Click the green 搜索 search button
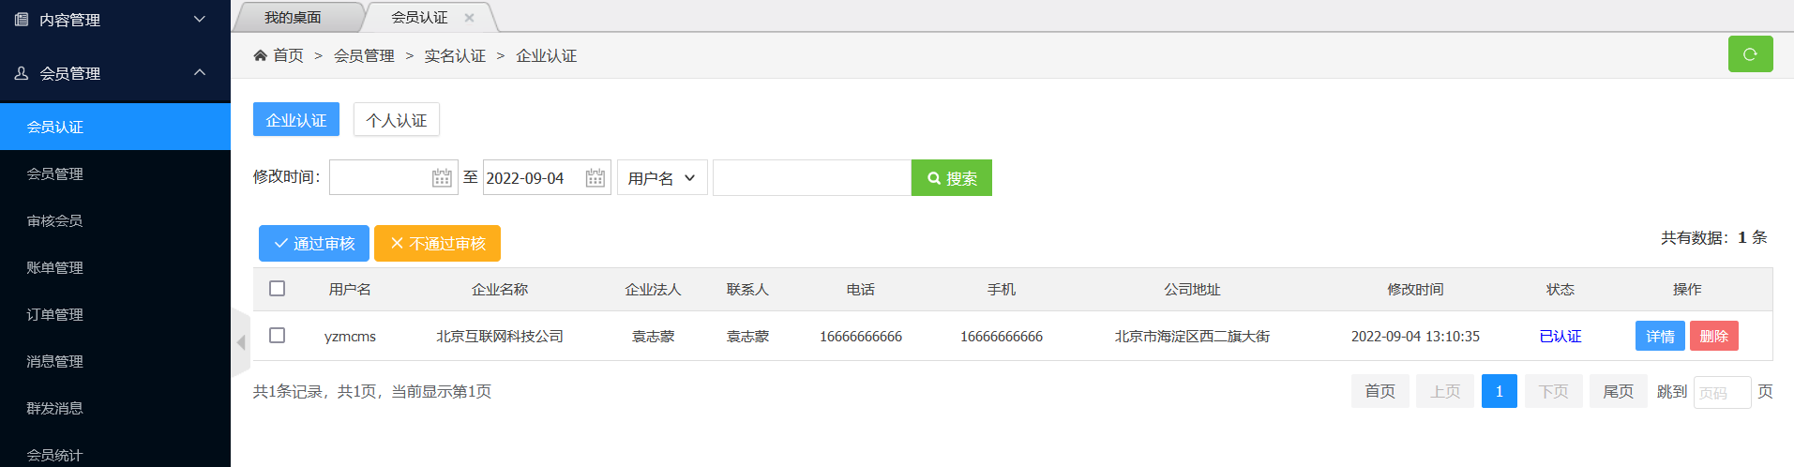Viewport: 1794px width, 467px height. [x=951, y=178]
